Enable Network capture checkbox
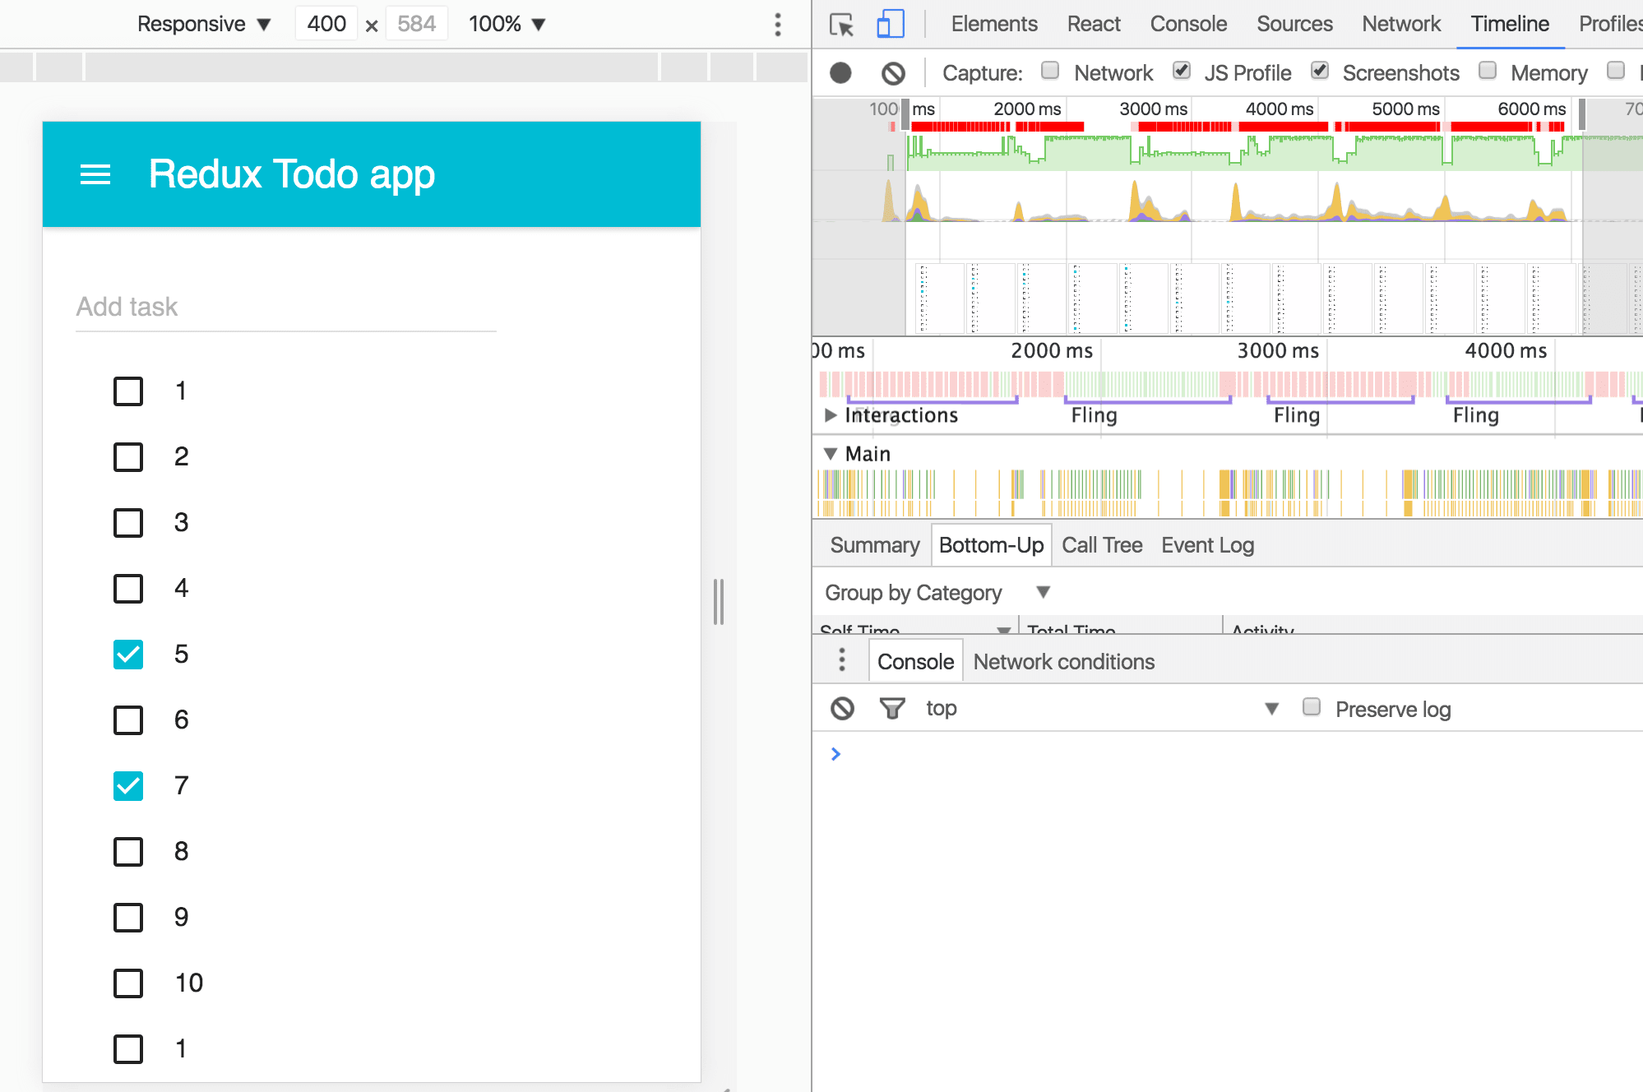 click(1050, 71)
